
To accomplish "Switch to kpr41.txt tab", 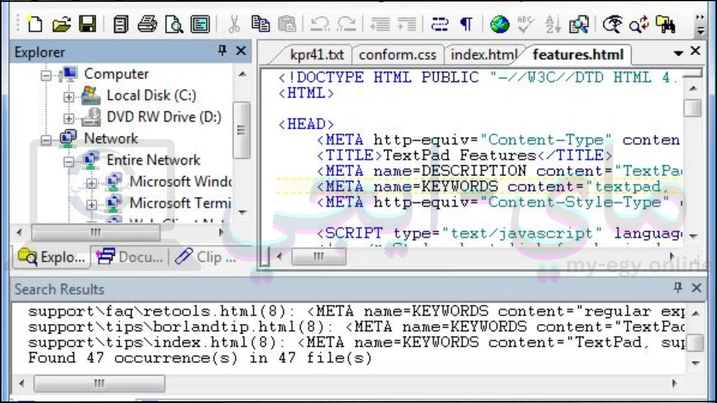I will pyautogui.click(x=317, y=55).
